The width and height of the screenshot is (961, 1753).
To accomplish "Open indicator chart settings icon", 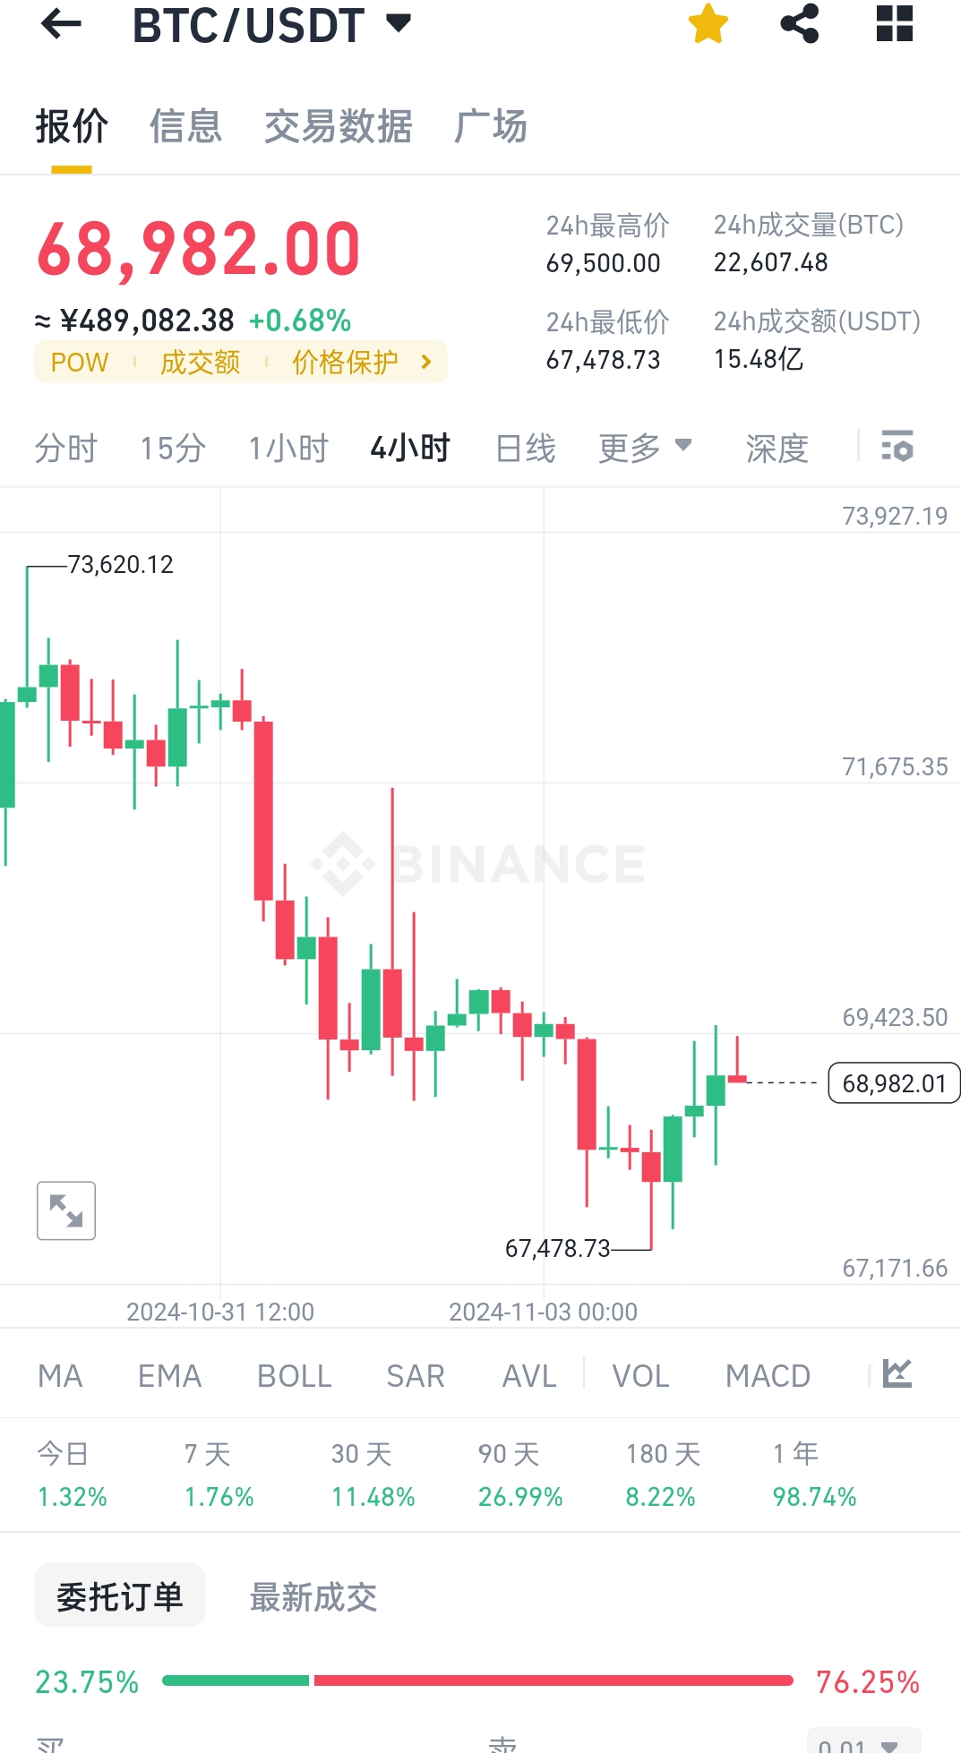I will (897, 1373).
